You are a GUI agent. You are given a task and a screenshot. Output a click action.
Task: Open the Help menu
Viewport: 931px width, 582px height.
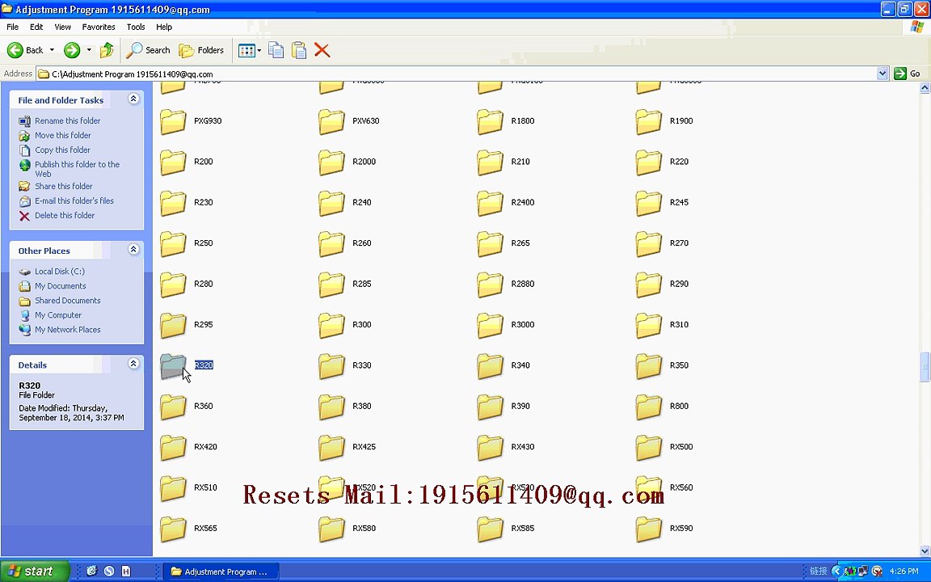(x=164, y=27)
